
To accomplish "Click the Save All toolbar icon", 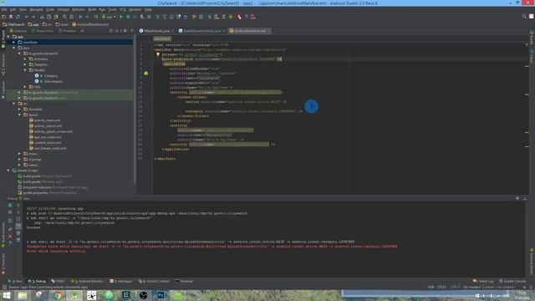I will [x=11, y=17].
